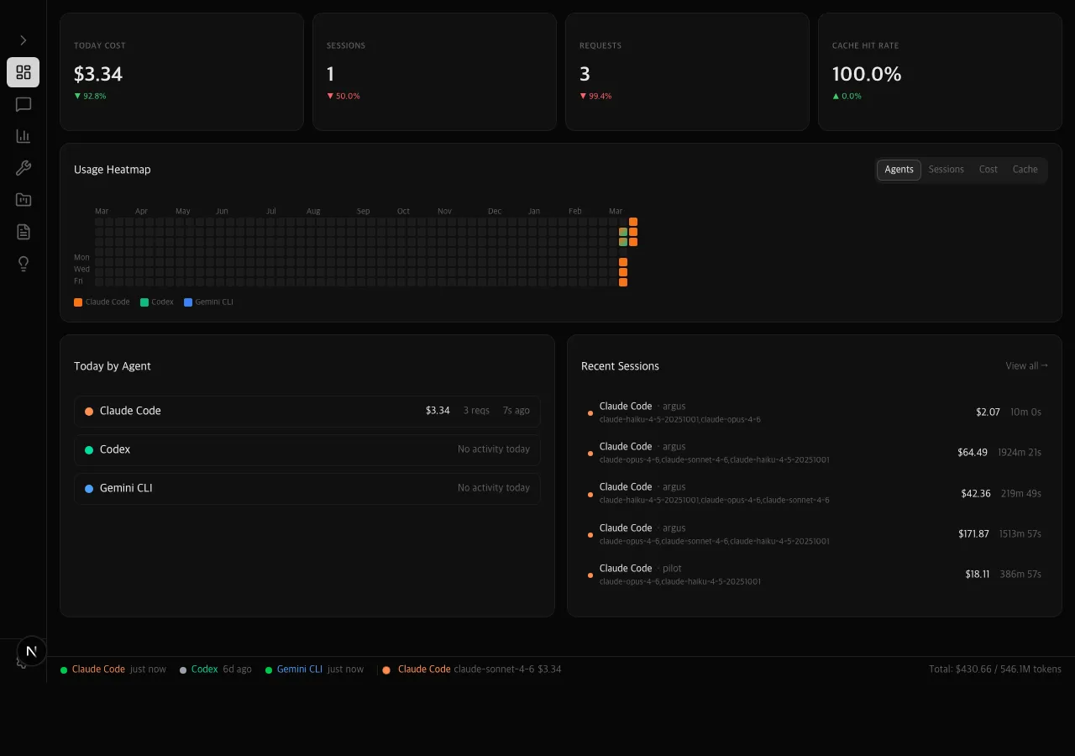The image size is (1075, 756).
Task: Click the 0.0% cache change indicator
Action: [x=847, y=97]
